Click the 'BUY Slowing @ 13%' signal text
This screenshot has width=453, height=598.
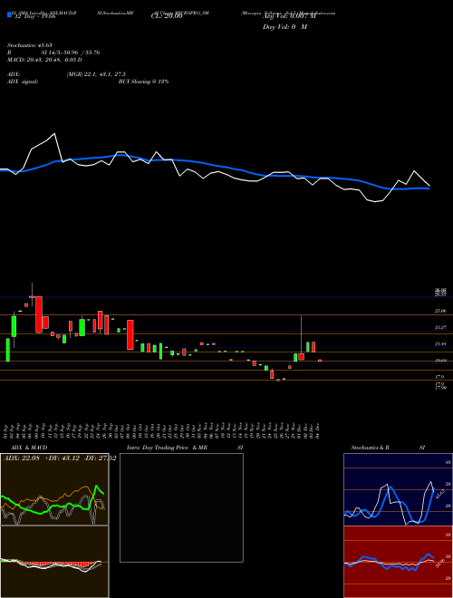coord(143,82)
